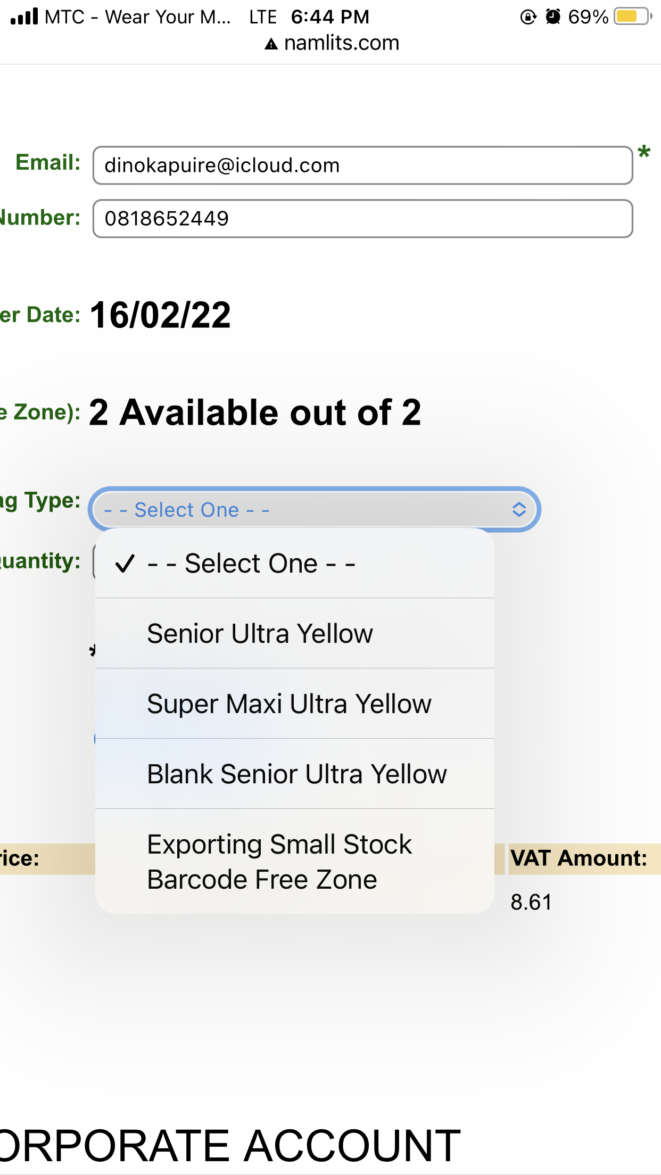Select Exporting Small Stock Barcode Free Zone
Screen dimensions: 661x1175
[279, 862]
